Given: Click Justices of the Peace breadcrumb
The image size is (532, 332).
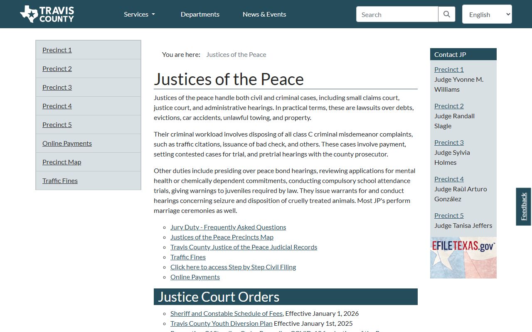Looking at the screenshot, I should click(236, 54).
